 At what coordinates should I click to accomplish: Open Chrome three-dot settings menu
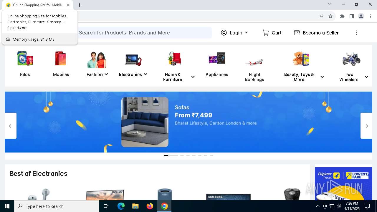tap(371, 16)
